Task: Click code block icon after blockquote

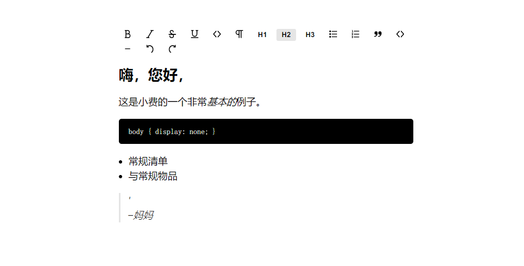Action: click(400, 34)
